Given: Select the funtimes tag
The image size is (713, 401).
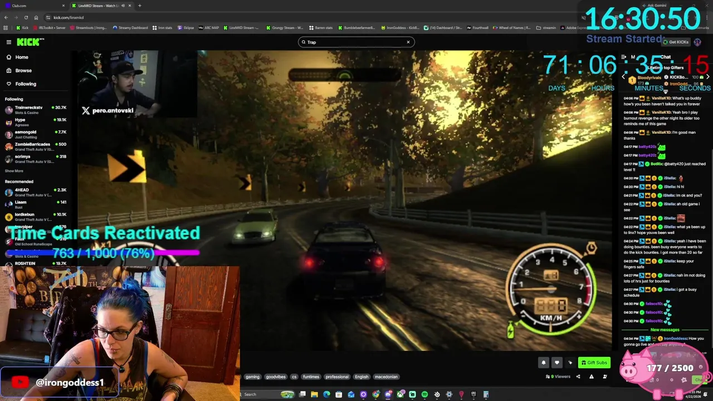Looking at the screenshot, I should [311, 376].
